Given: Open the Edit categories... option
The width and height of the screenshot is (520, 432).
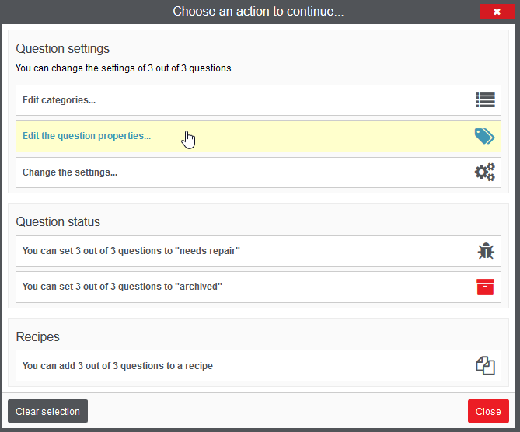Looking at the screenshot, I should [258, 100].
